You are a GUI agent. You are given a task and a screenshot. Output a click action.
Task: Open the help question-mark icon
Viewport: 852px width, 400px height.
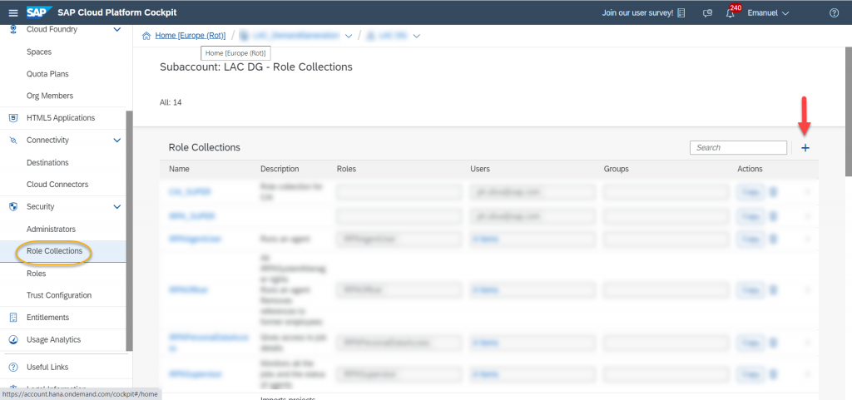(834, 13)
